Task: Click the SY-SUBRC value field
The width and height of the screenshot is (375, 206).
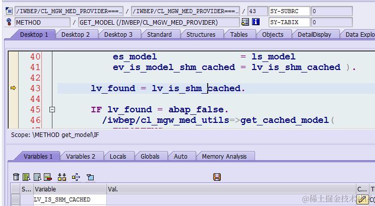Action: tap(332, 11)
